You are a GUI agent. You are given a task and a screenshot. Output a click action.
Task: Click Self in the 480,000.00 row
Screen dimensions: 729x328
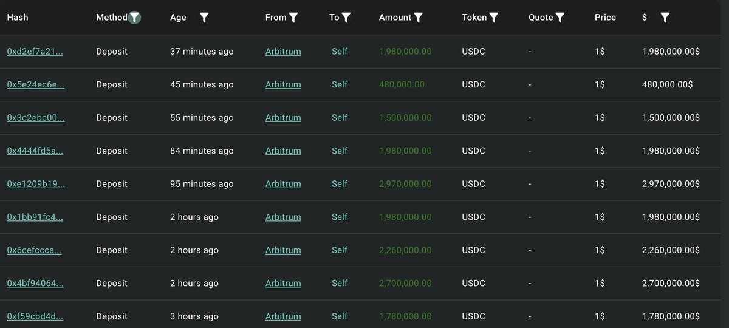coord(340,84)
